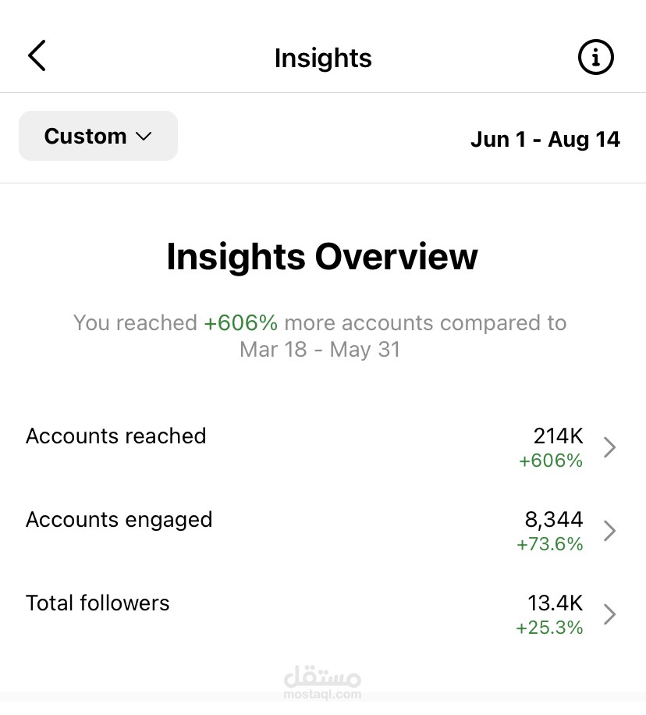Expand Total followers via its right chevron
The width and height of the screenshot is (646, 715).
[x=609, y=614]
